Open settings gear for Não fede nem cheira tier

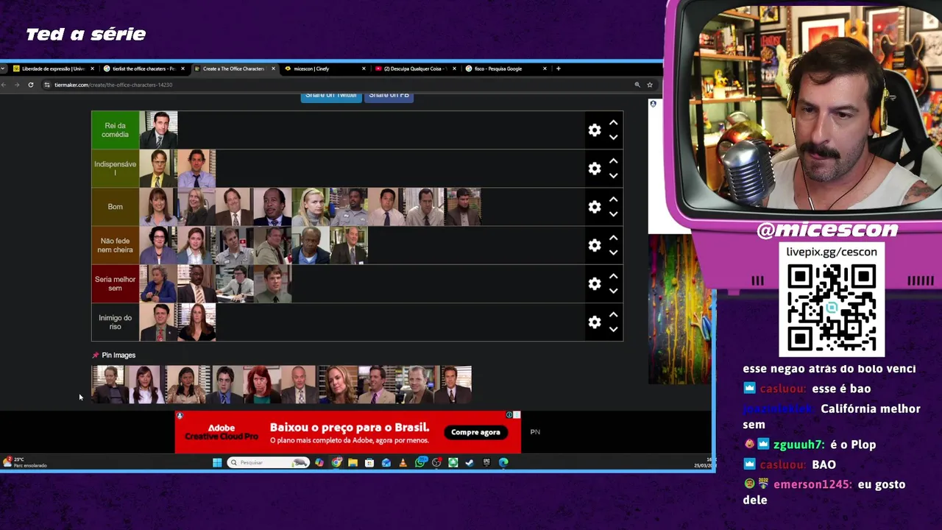pos(595,245)
